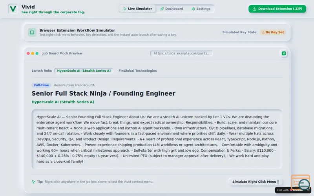The height and width of the screenshot is (196, 314).
Task: Click inside the job description box
Action: (x=157, y=139)
